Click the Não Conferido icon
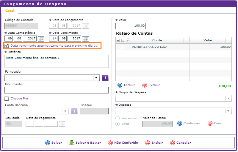 coord(110,143)
